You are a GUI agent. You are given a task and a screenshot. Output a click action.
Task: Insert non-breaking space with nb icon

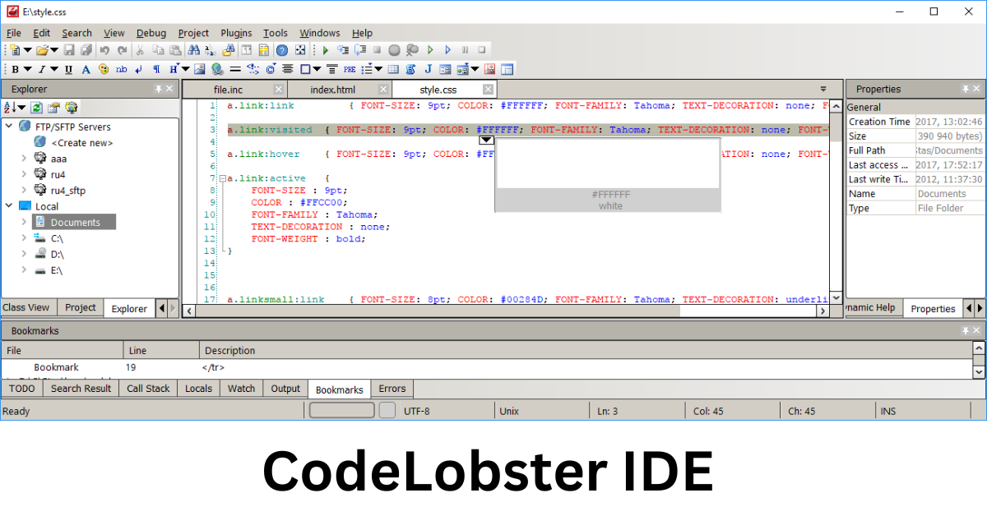click(122, 69)
